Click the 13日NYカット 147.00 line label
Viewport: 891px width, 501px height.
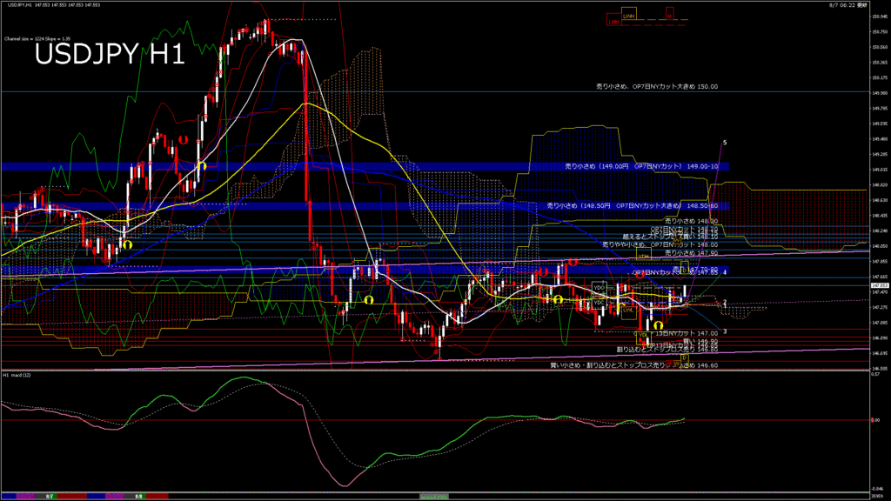pos(687,333)
